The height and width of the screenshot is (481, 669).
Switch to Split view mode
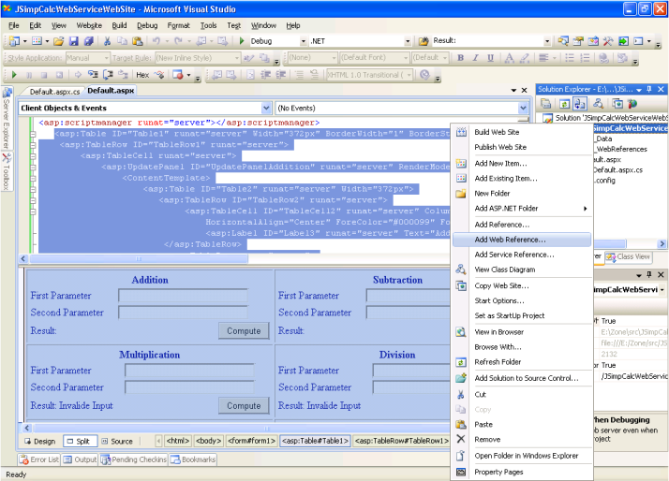[x=78, y=441]
